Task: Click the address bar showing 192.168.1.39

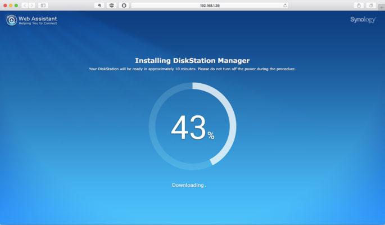Action: click(x=210, y=6)
